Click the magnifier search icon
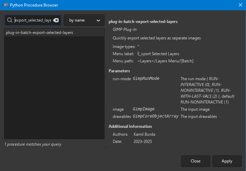This screenshot has height=171, width=246. coord(10,20)
